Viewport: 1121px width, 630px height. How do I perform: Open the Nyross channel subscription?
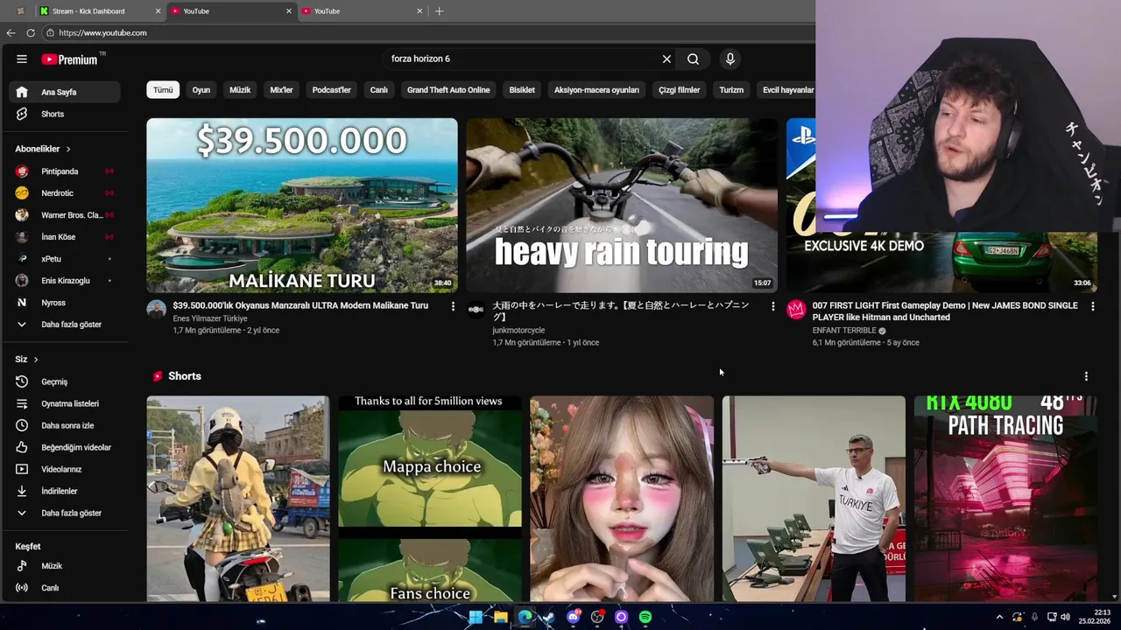point(65,303)
